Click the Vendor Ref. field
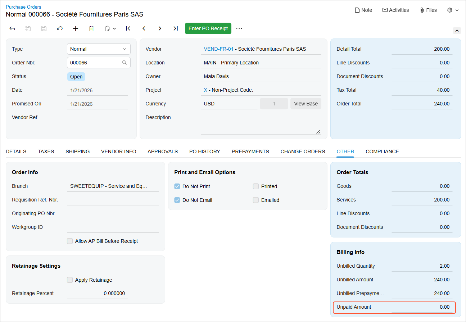 [x=99, y=117]
